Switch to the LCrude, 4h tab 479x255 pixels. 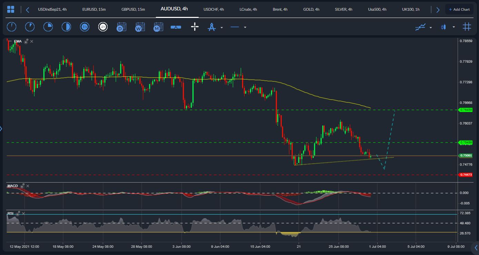tap(248, 9)
